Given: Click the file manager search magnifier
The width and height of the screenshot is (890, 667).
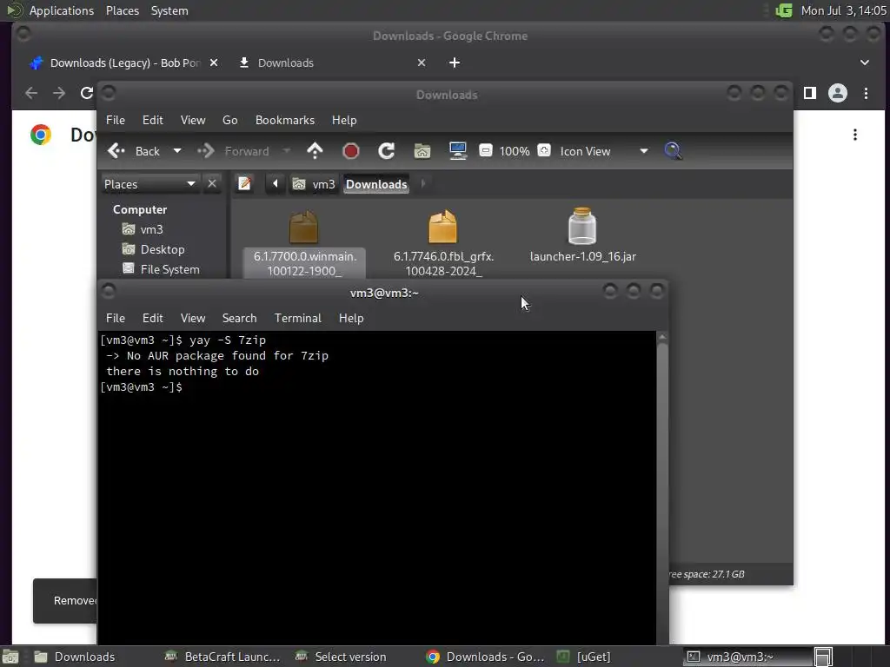Looking at the screenshot, I should [x=673, y=151].
